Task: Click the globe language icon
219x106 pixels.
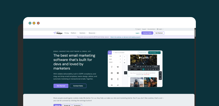Action: tap(158, 29)
